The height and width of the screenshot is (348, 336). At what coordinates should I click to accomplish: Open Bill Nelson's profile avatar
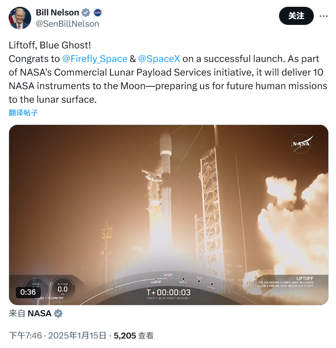pos(20,18)
